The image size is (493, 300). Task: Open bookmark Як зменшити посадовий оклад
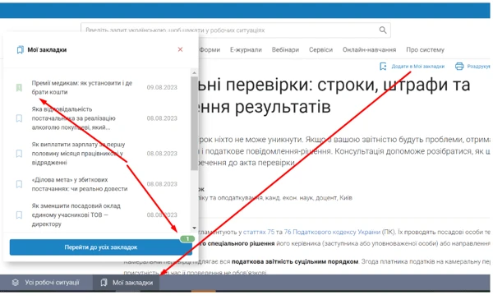76,215
